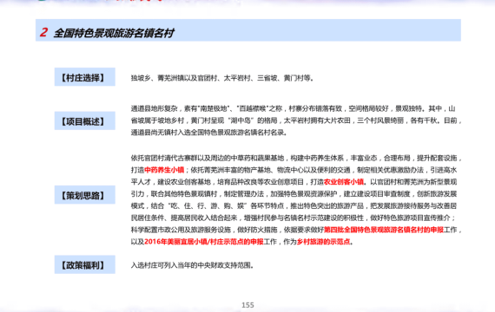Click red text 第四批全国特色景观旅游名镇名村的申报

[384, 230]
